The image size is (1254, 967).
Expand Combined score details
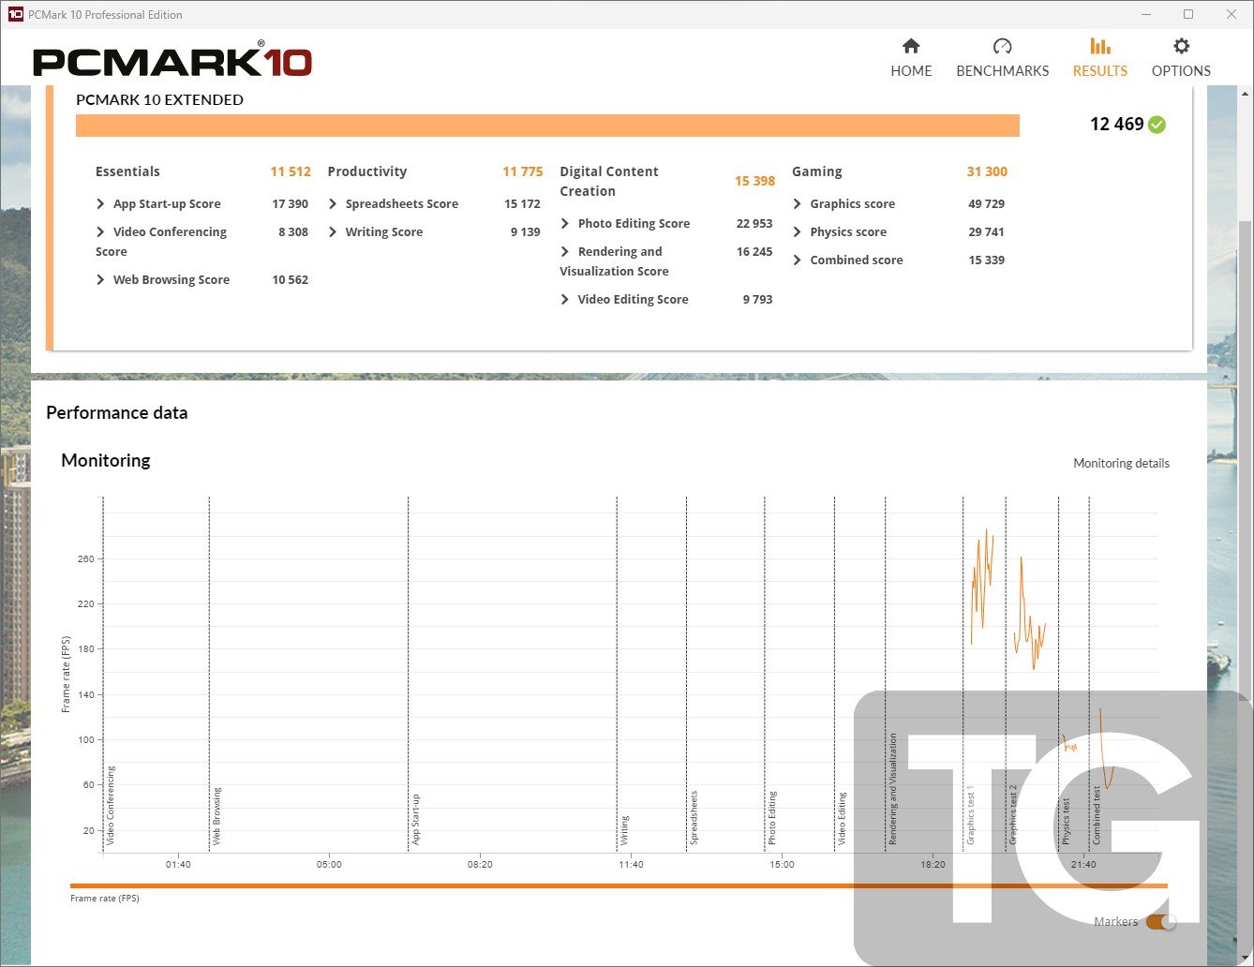click(798, 260)
